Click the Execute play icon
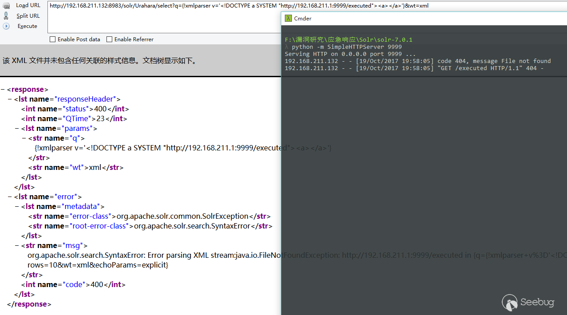567x315 pixels. click(6, 26)
